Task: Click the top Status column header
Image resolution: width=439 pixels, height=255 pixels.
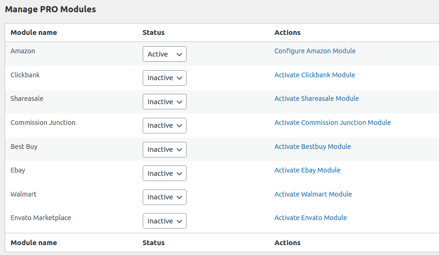Action: 154,33
